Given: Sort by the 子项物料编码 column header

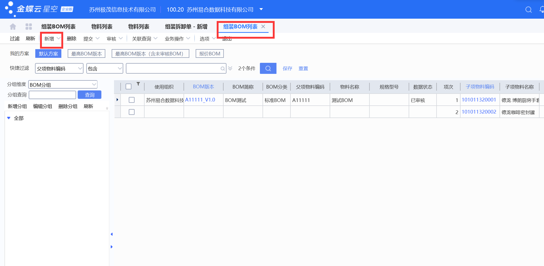Looking at the screenshot, I should pyautogui.click(x=480, y=86).
